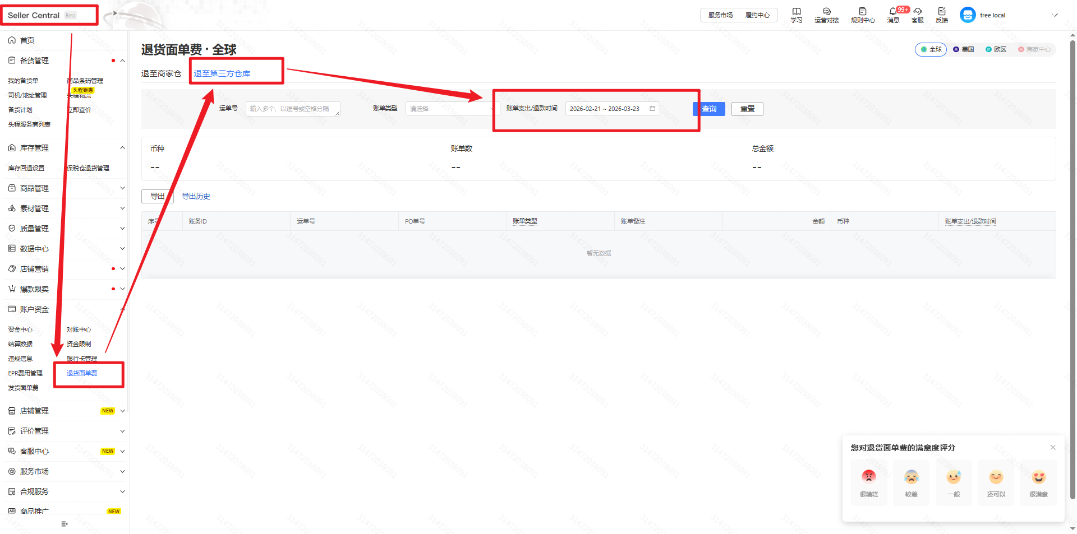Viewport: 1077px width, 534px height.
Task: Click the tree local user avatar
Action: click(967, 15)
